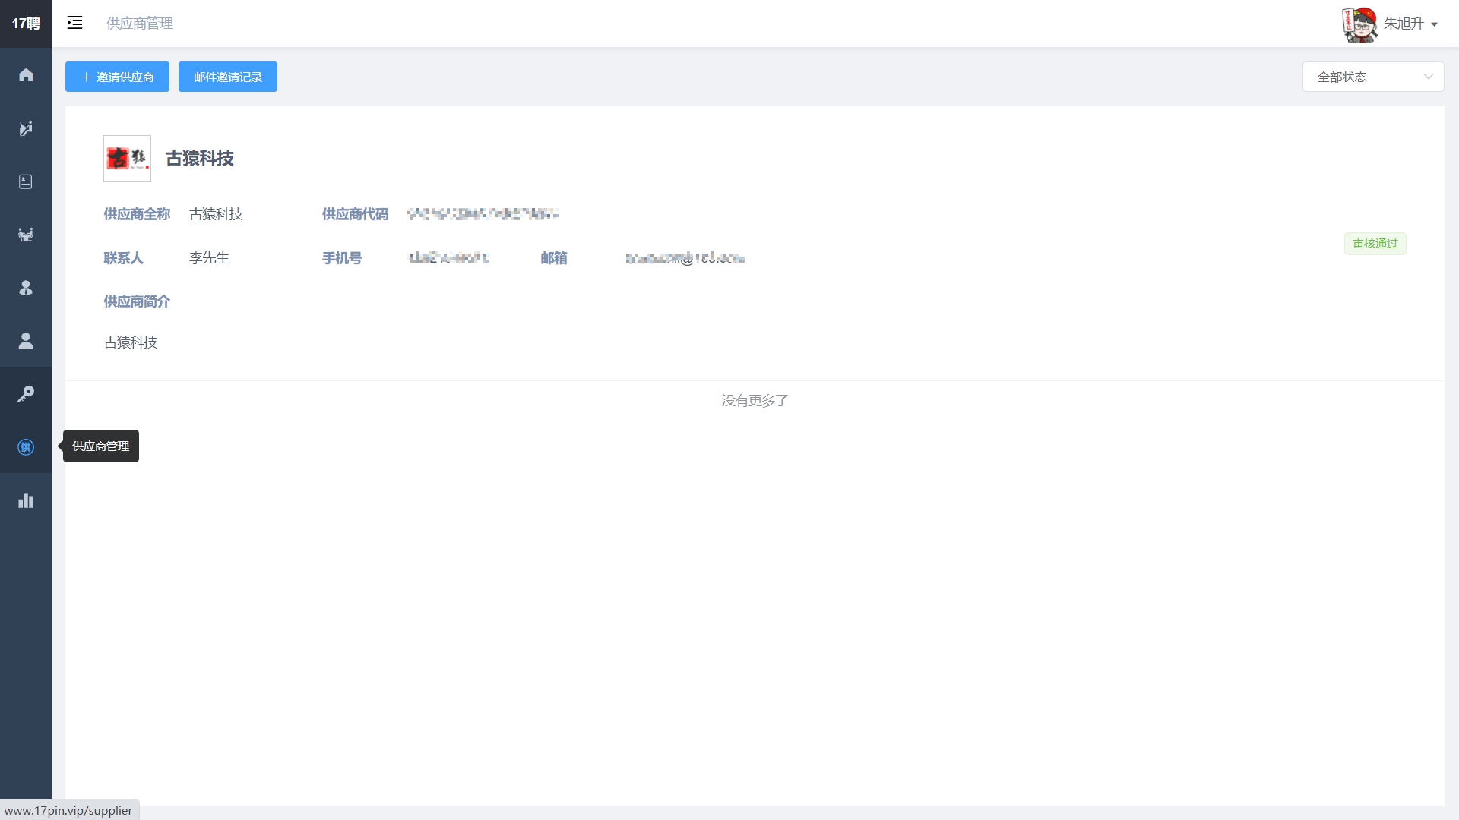
Task: Click the 审核通过 status tag
Action: (1375, 244)
